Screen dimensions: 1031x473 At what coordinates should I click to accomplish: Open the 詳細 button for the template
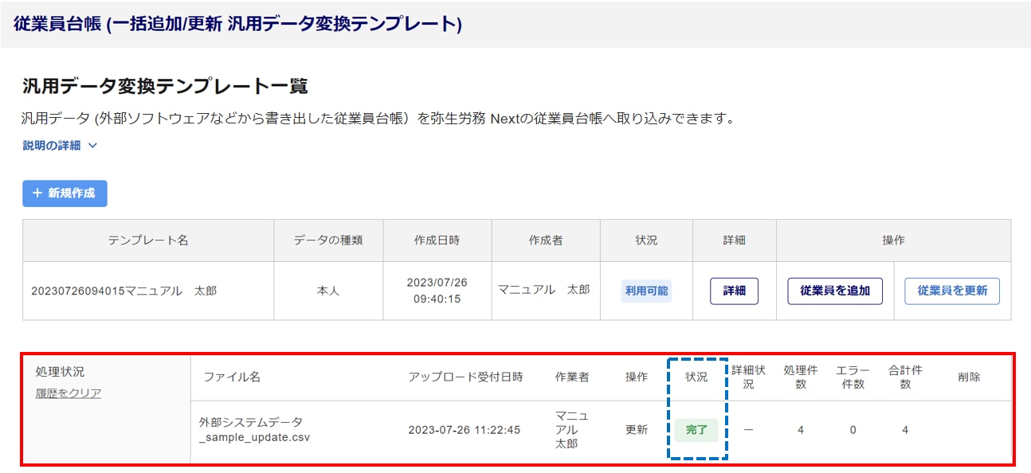click(x=734, y=291)
